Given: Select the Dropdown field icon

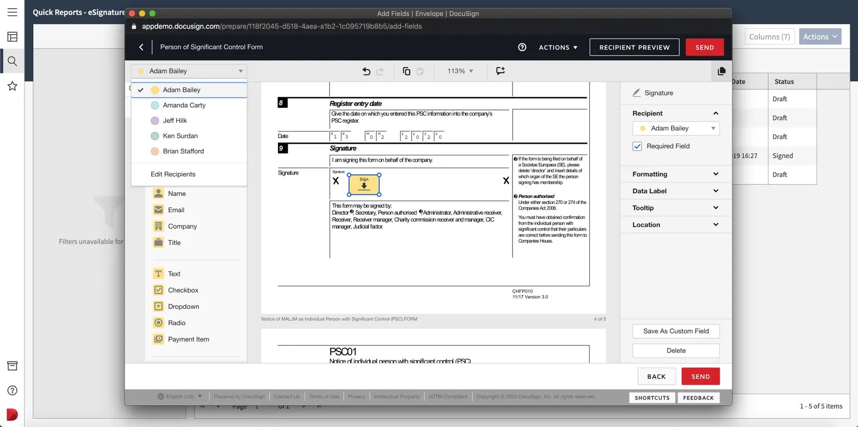Looking at the screenshot, I should [158, 306].
